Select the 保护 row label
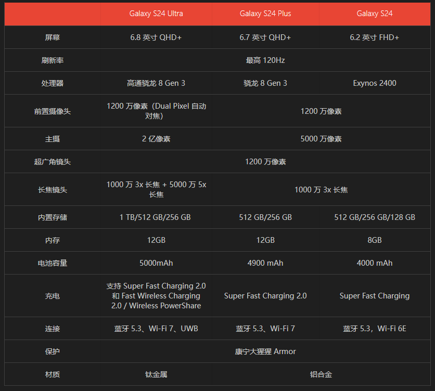435x391 pixels. (53, 351)
